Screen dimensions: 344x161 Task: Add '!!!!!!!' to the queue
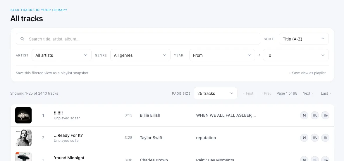315,115
